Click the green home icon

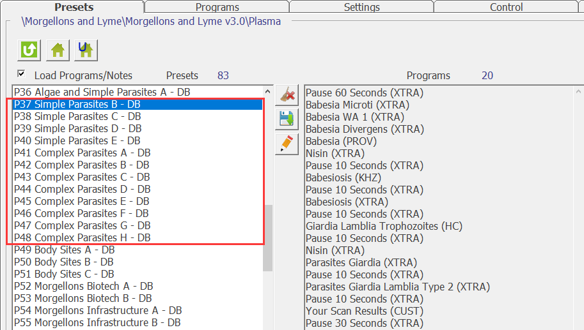point(58,49)
